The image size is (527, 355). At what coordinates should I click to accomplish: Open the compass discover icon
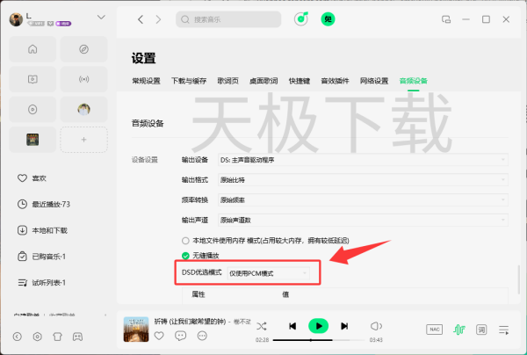[x=83, y=49]
